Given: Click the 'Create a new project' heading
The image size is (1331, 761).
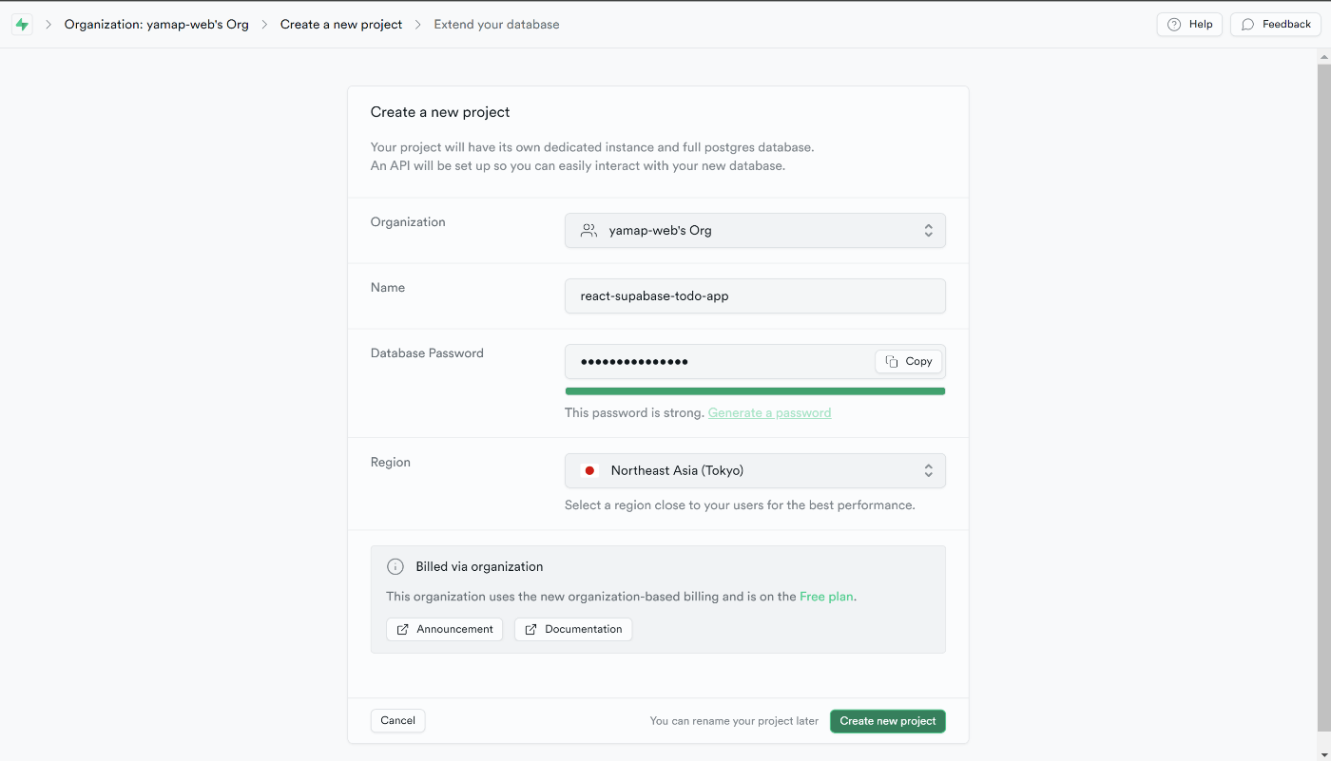Looking at the screenshot, I should tap(440, 112).
